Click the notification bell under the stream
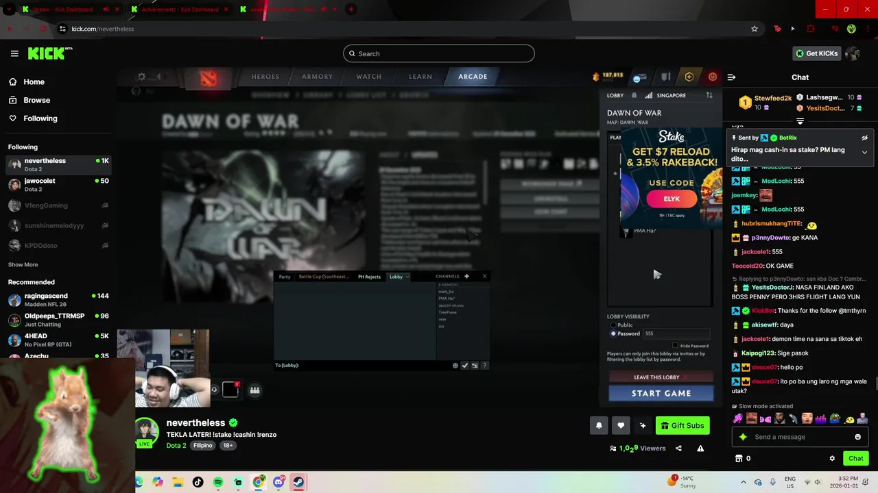 [599, 425]
